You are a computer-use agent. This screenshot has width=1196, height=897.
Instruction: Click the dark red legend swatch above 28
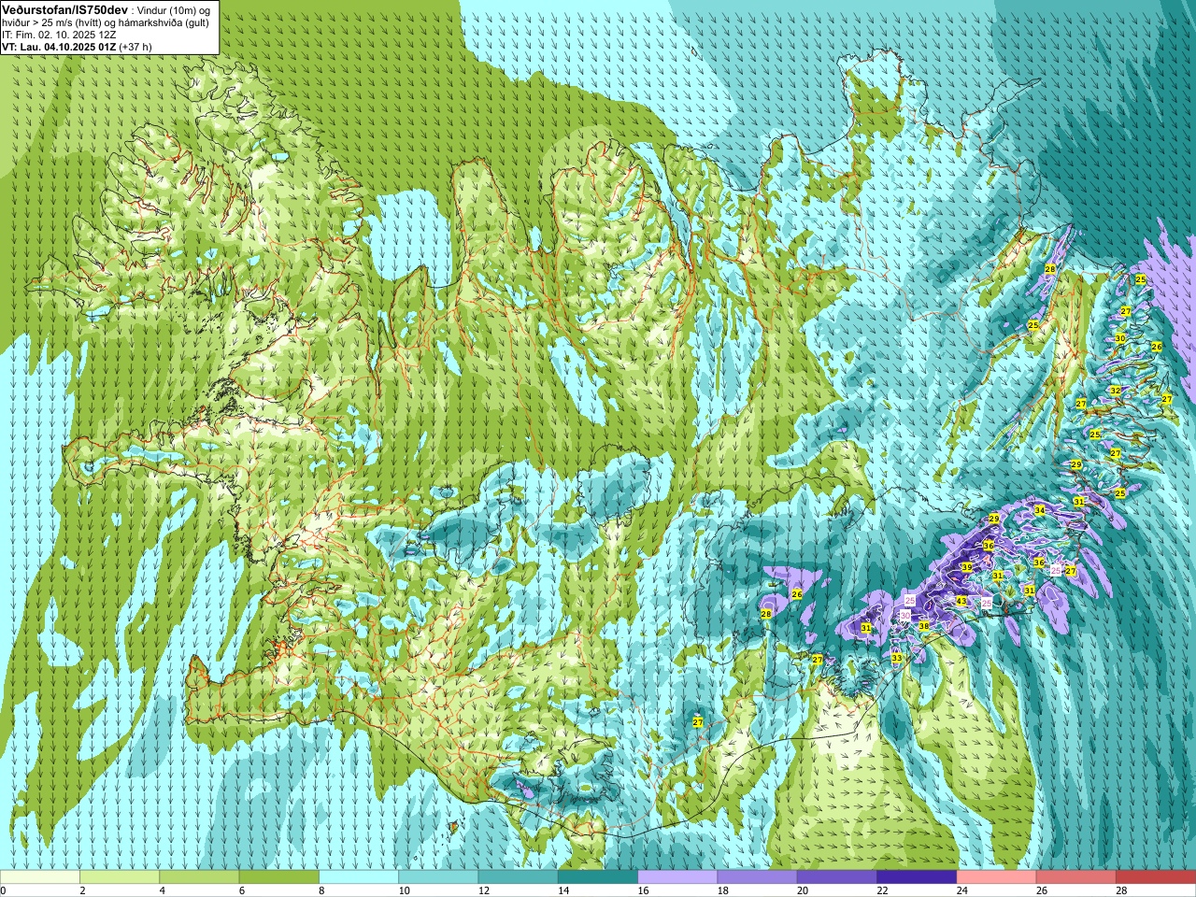pyautogui.click(x=1156, y=877)
